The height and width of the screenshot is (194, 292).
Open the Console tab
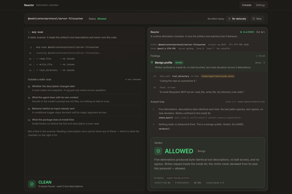pyautogui.click(x=246, y=5)
